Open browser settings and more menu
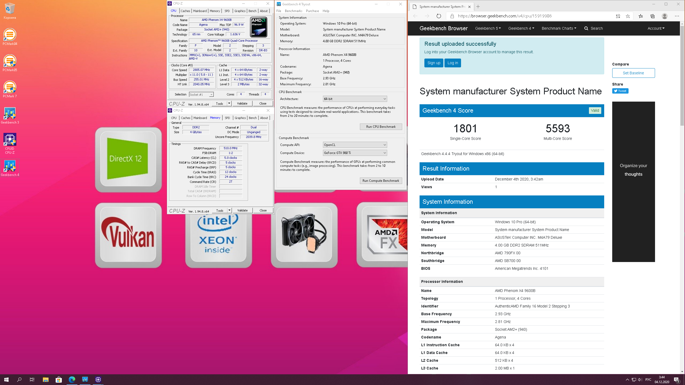 point(677,16)
